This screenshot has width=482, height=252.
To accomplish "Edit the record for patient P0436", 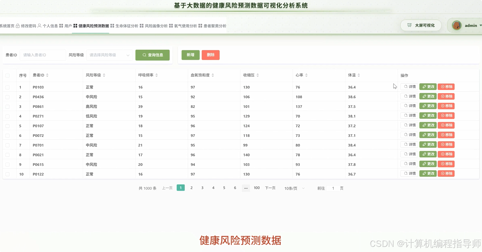I will click(428, 96).
